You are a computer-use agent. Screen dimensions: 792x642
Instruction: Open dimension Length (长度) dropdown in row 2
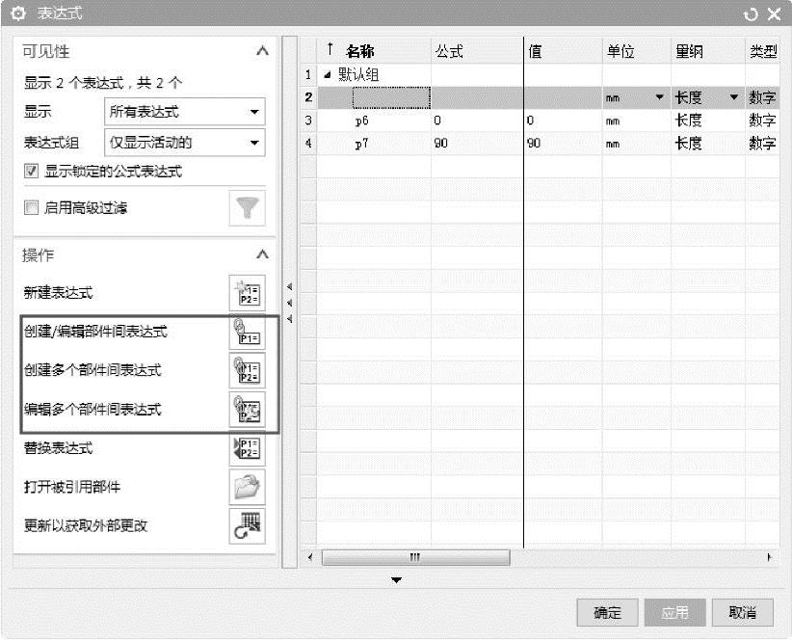pyautogui.click(x=734, y=97)
